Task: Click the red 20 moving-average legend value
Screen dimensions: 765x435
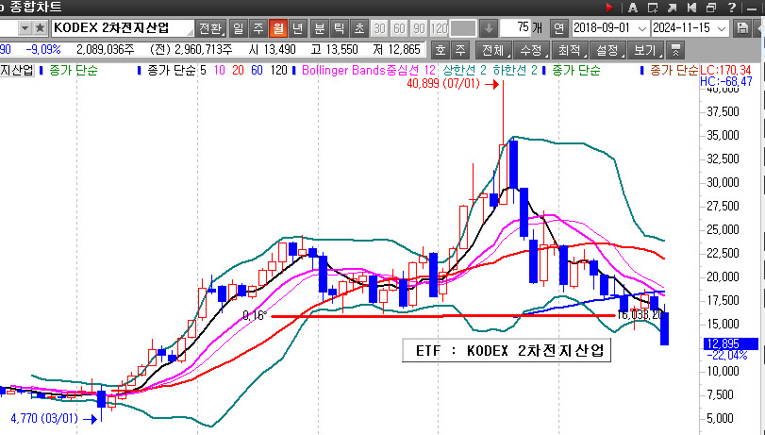Action: click(x=238, y=70)
